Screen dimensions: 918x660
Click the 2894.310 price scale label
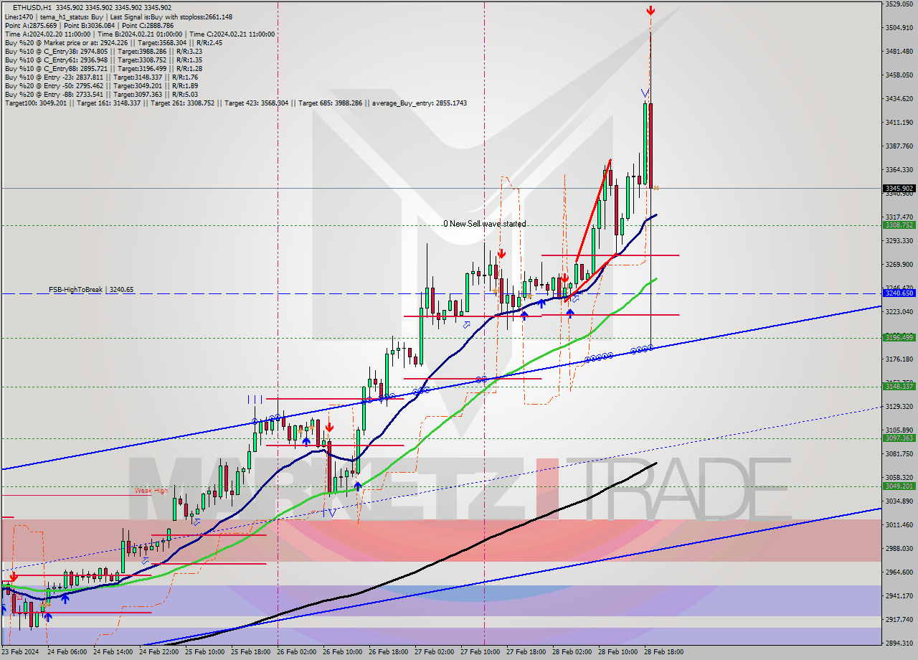899,643
